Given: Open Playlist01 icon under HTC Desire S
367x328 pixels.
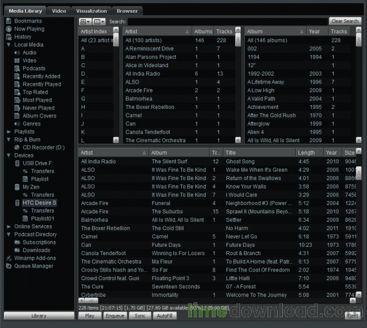Looking at the screenshot, I should pyautogui.click(x=25, y=218).
